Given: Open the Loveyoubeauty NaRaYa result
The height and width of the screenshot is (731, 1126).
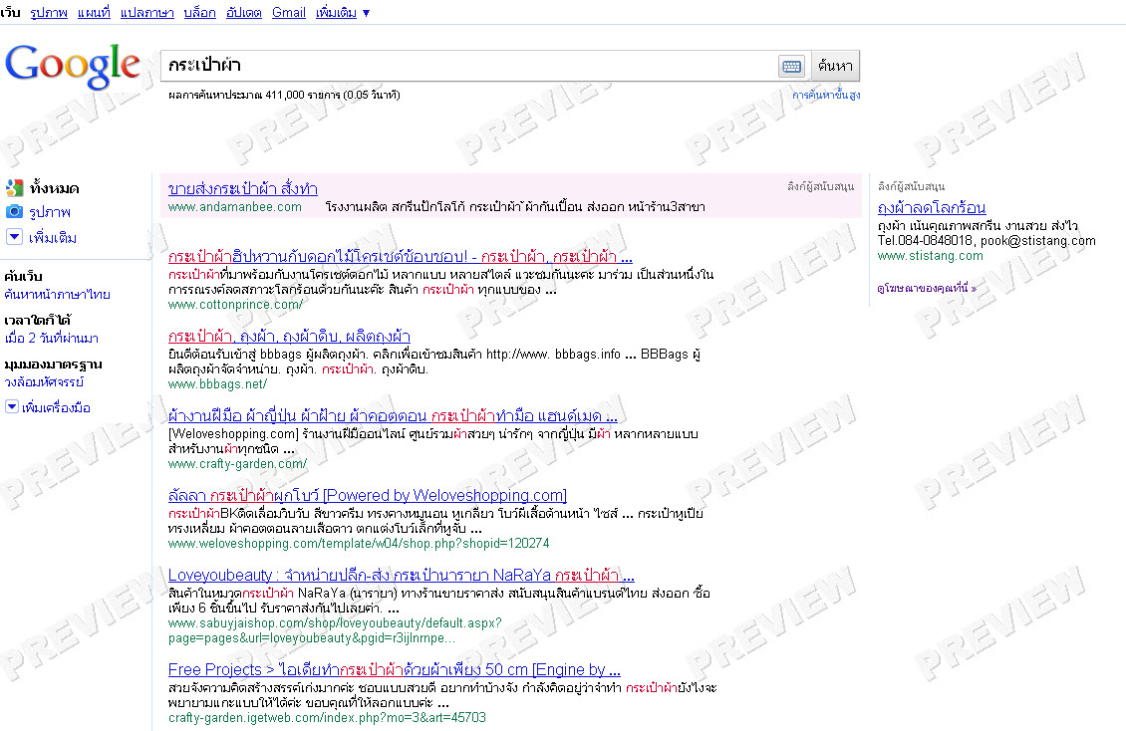Looking at the screenshot, I should coord(402,575).
